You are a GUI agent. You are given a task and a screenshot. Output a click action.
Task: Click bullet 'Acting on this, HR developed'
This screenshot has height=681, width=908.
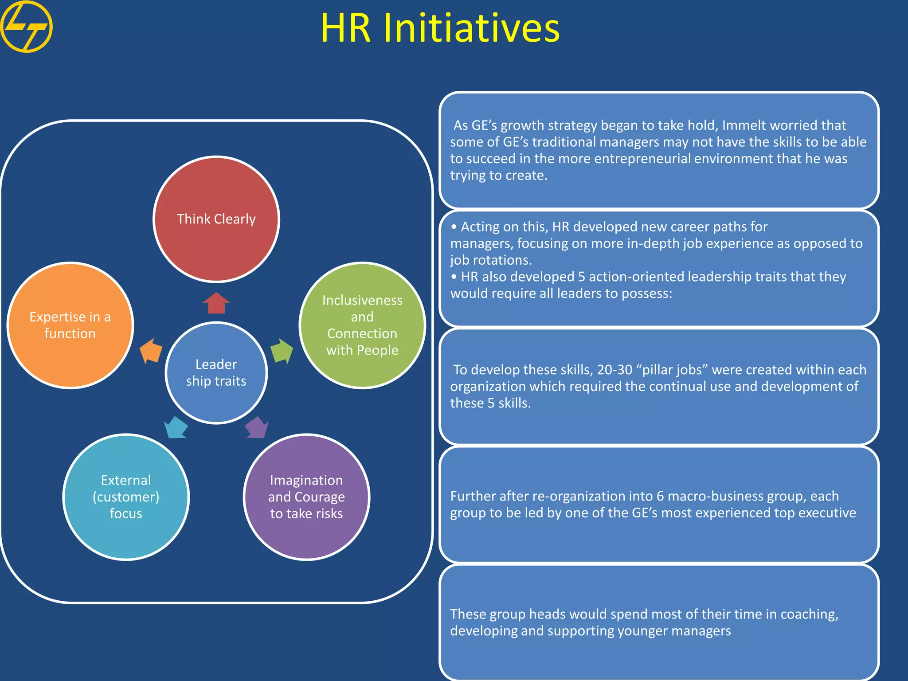(656, 243)
